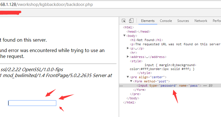
Task: Open the Network tab
Action: pos(201,21)
